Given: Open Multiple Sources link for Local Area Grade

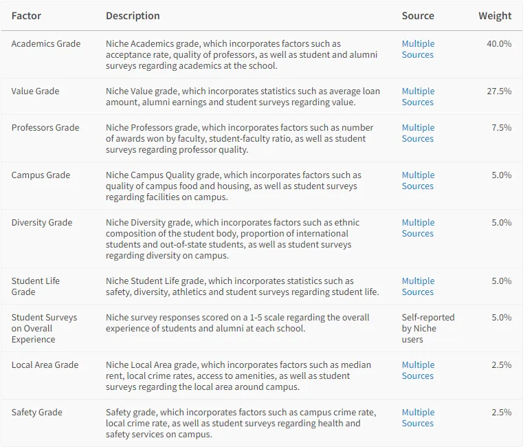Looking at the screenshot, I should click(418, 370).
